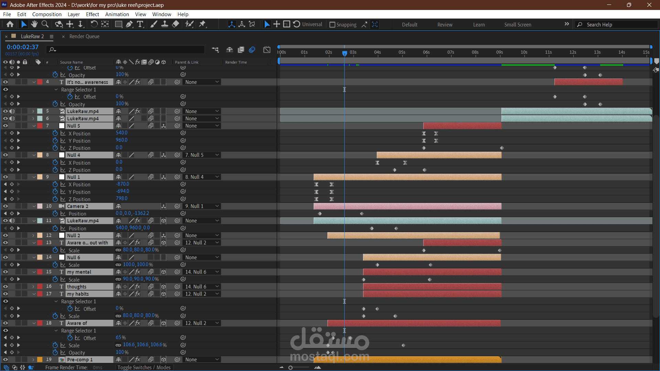
Task: Open parent dropdown for my mental layer
Action: click(202, 272)
